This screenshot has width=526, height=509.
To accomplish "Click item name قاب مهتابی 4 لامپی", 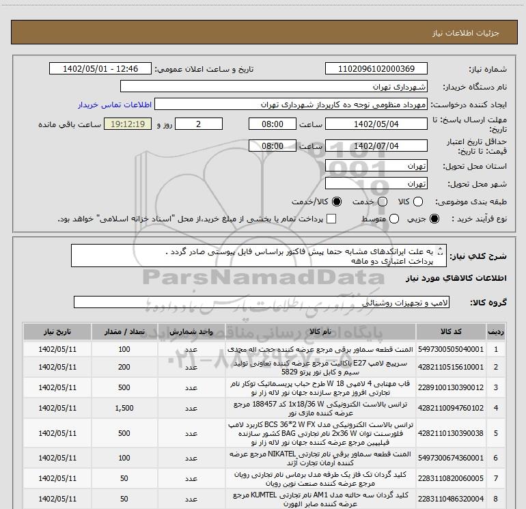I will pos(320,388).
